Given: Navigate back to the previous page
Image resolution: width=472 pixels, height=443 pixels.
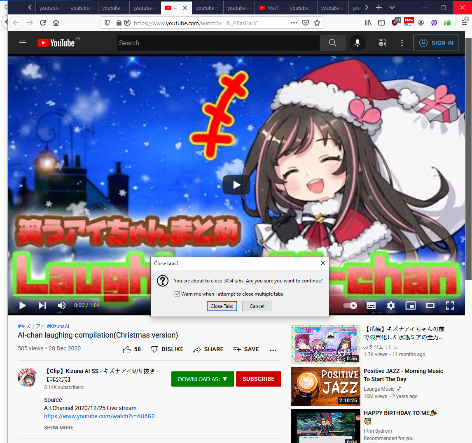Looking at the screenshot, I should 16,23.
